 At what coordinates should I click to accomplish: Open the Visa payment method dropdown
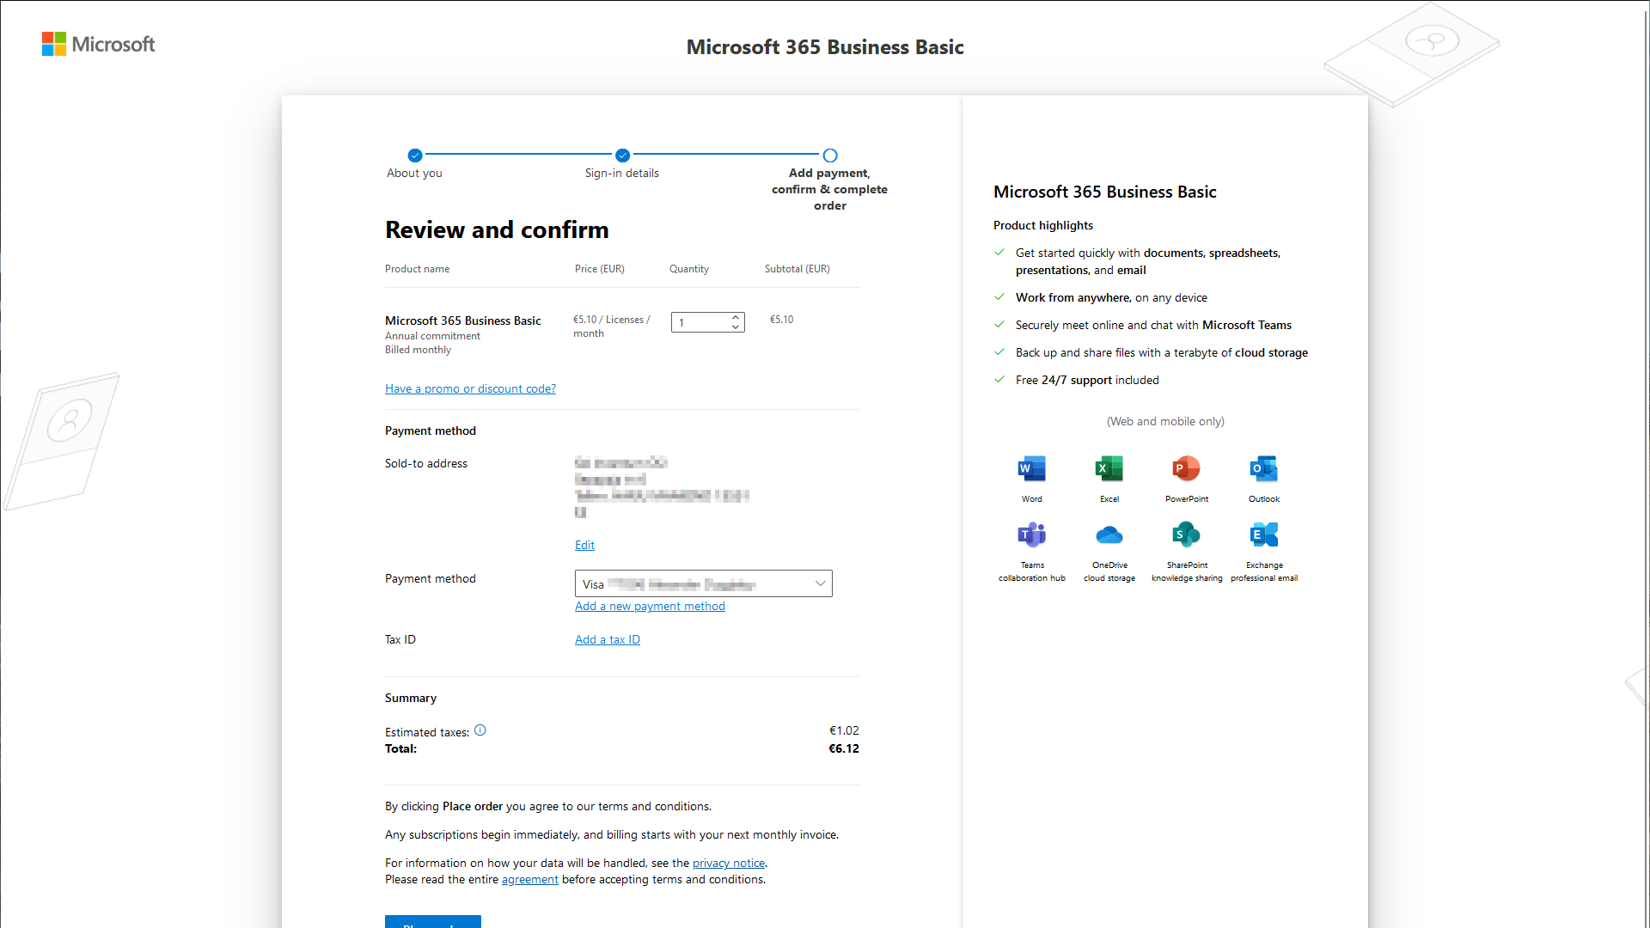pyautogui.click(x=704, y=583)
